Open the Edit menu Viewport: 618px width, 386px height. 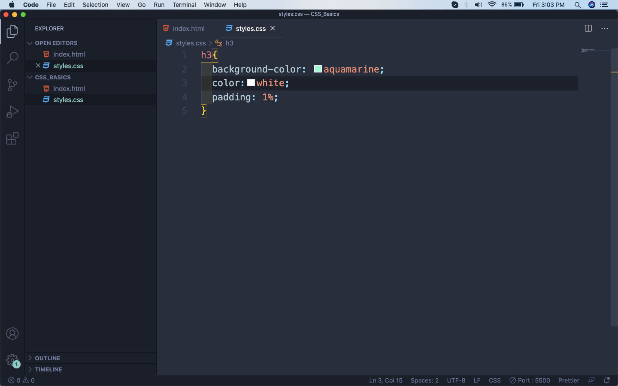[x=69, y=5]
